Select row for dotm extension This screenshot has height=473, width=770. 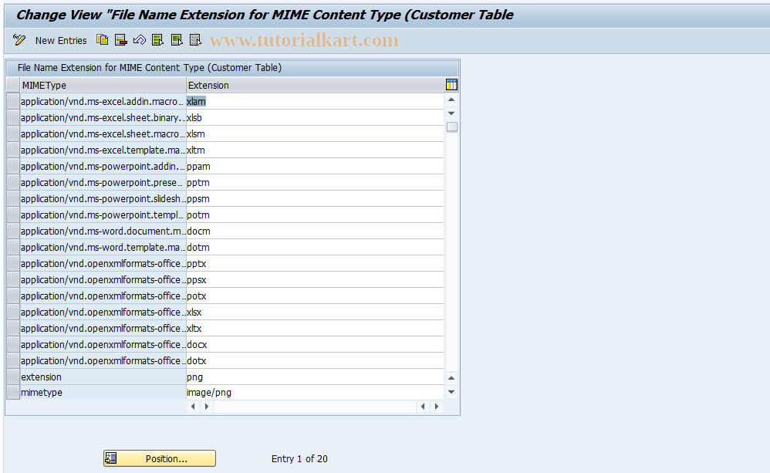tap(13, 247)
